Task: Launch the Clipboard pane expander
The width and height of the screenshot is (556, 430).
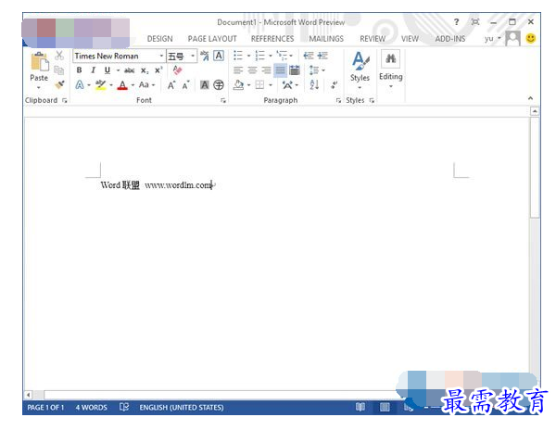Action: coord(64,101)
